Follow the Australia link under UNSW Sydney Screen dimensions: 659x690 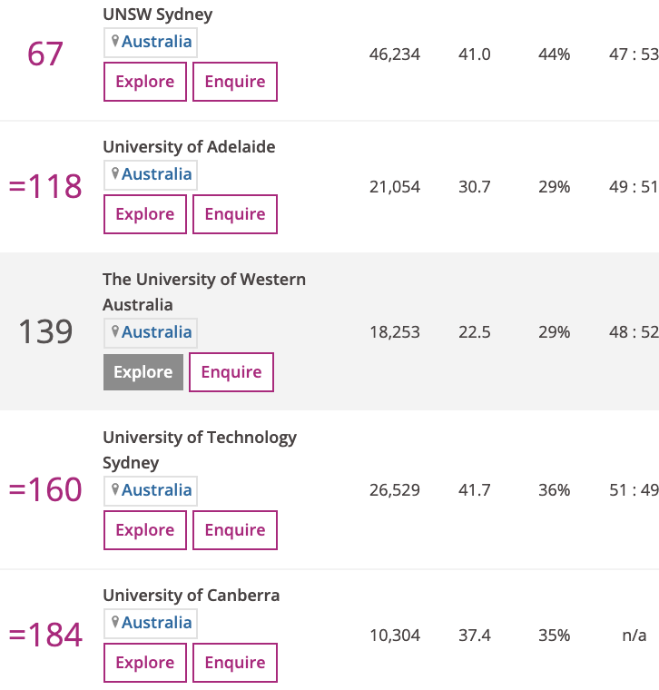point(157,42)
